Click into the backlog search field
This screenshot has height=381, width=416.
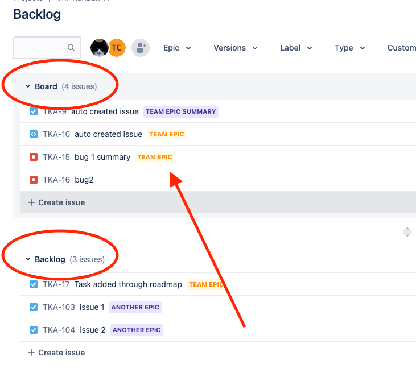pyautogui.click(x=47, y=48)
